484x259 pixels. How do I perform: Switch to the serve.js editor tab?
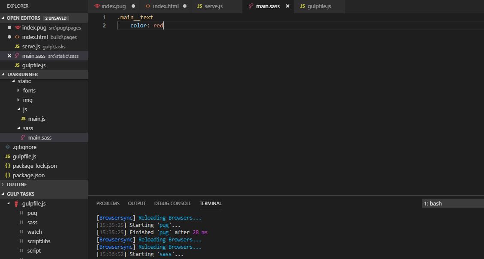click(x=217, y=6)
